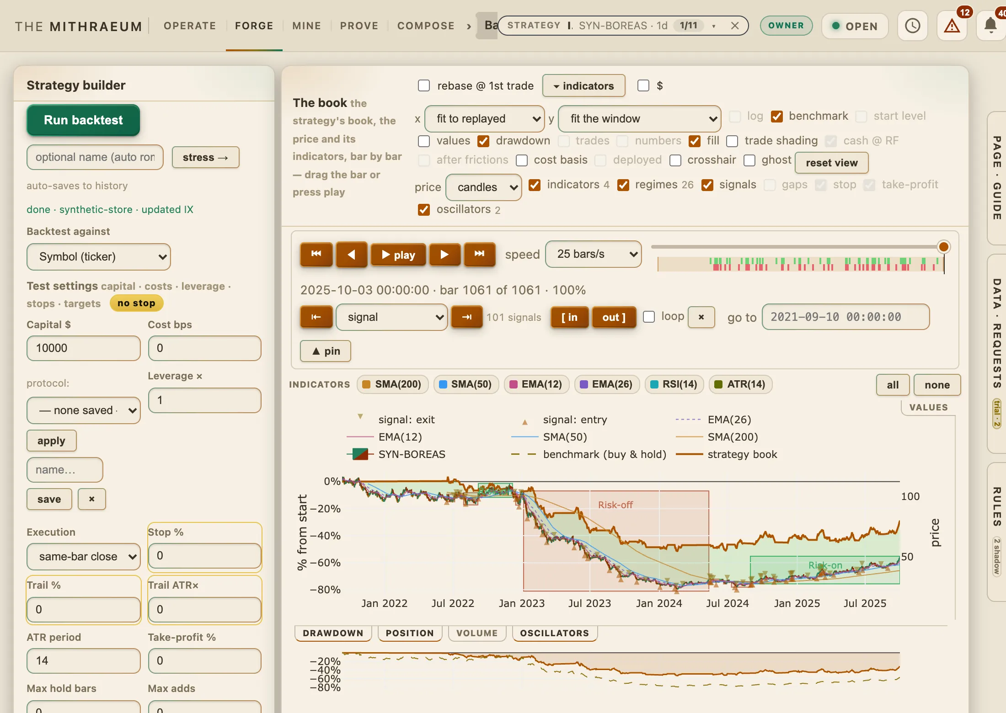Click the reset view button

coord(831,163)
